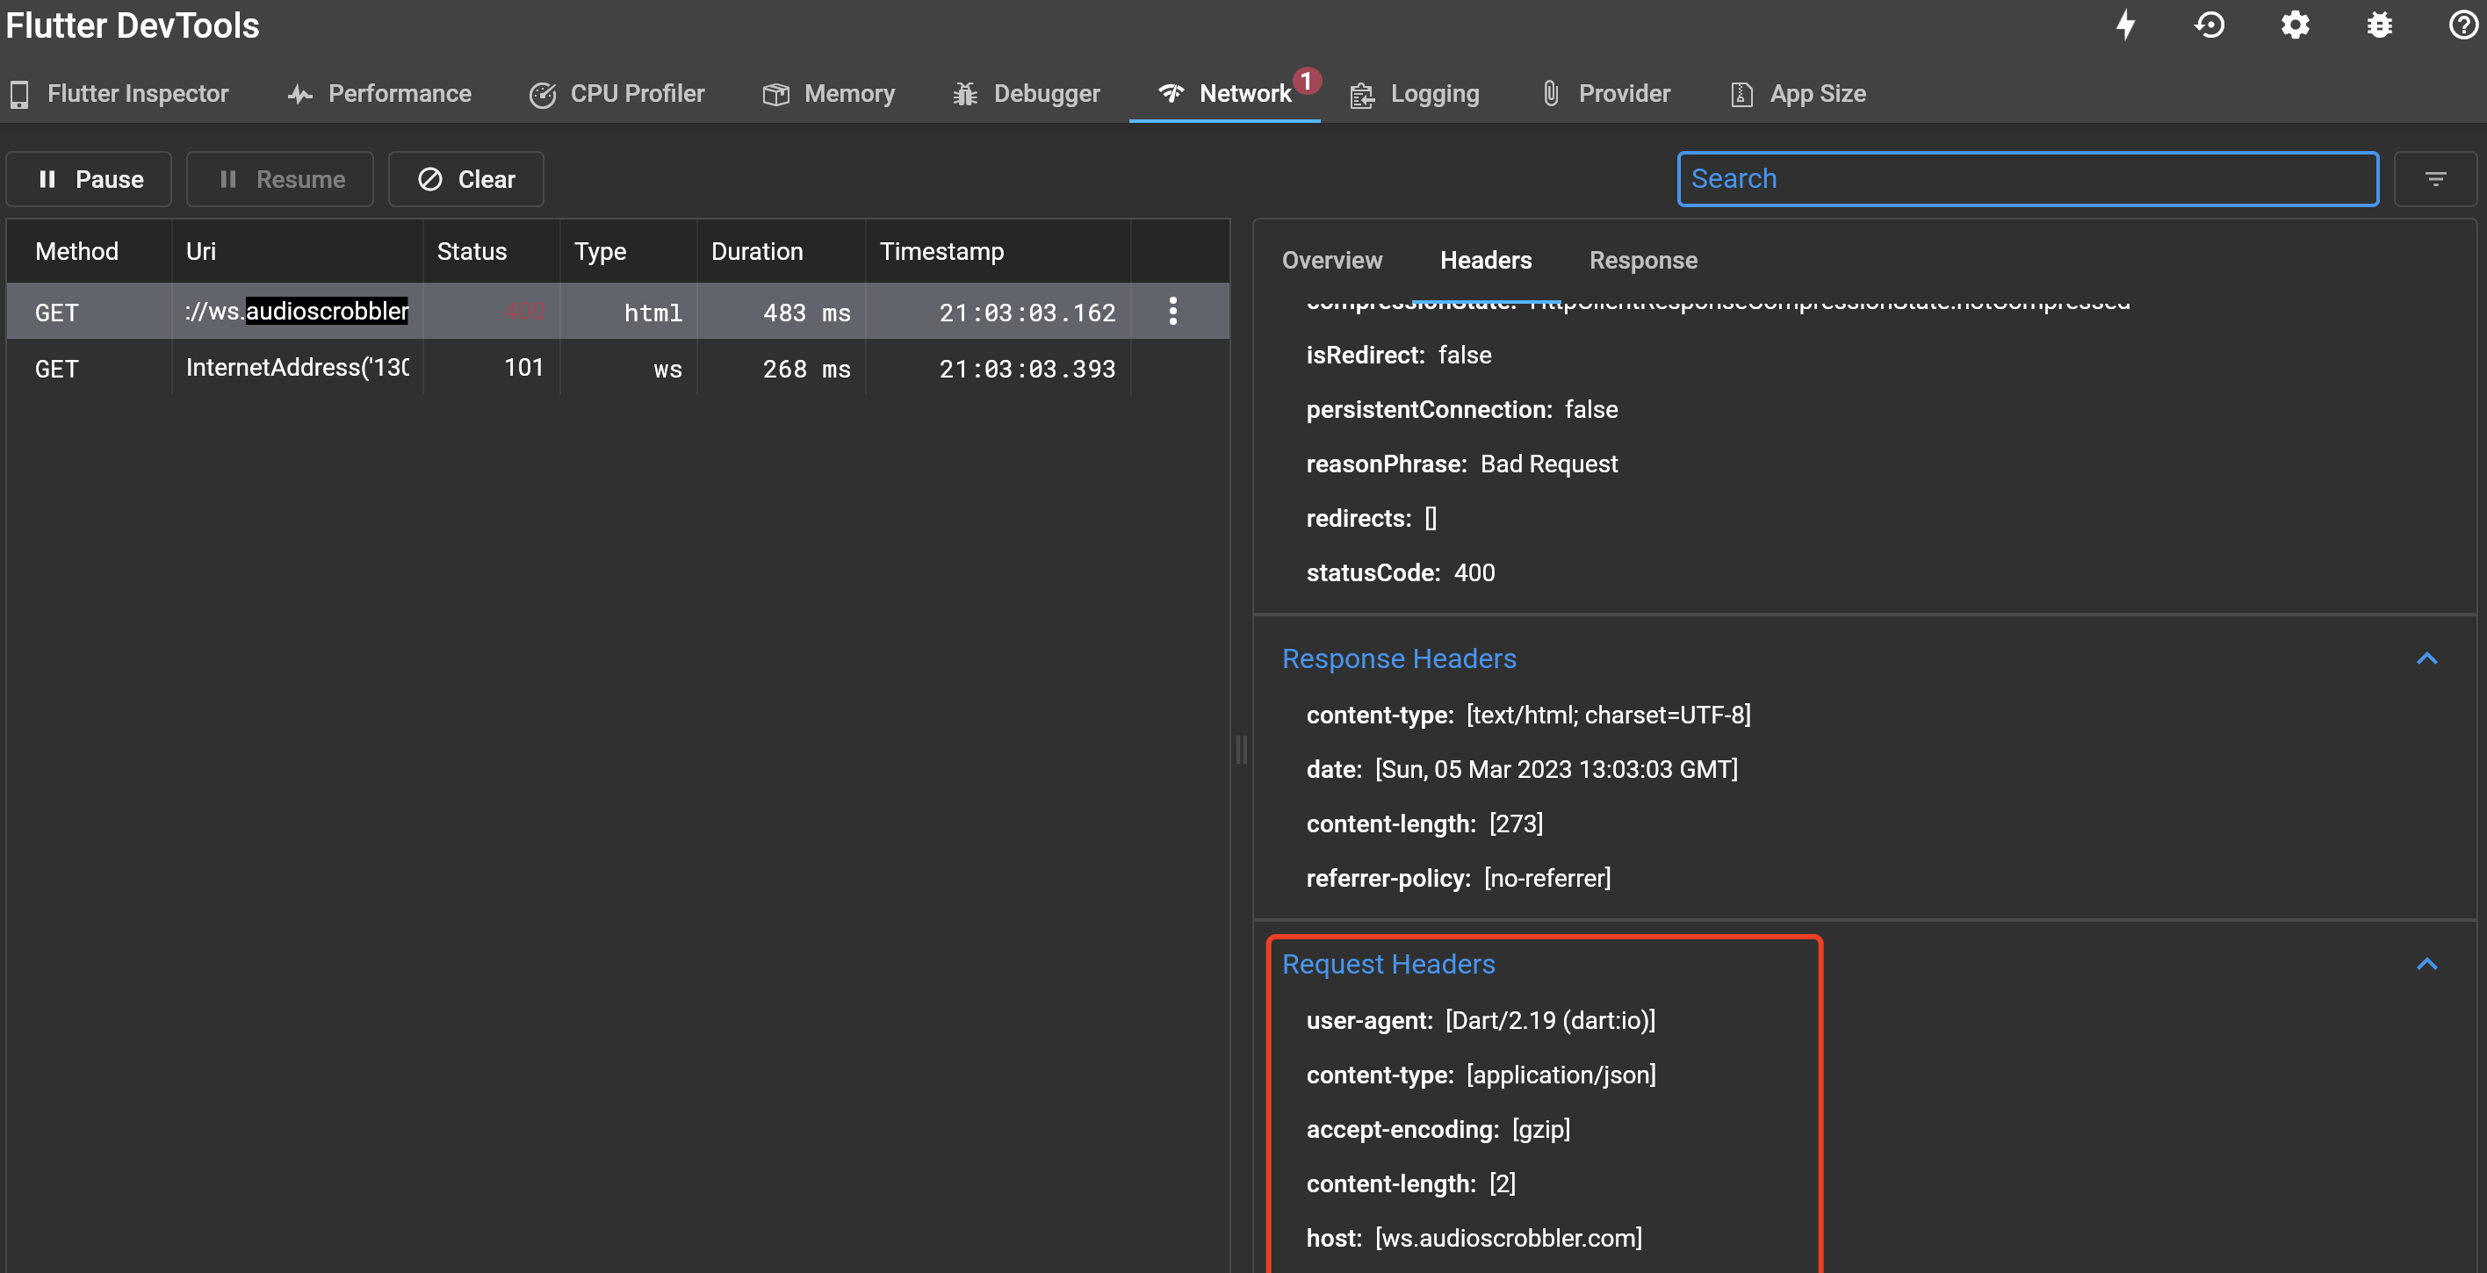Open DevTools settings gear icon
This screenshot has width=2487, height=1273.
[x=2295, y=25]
